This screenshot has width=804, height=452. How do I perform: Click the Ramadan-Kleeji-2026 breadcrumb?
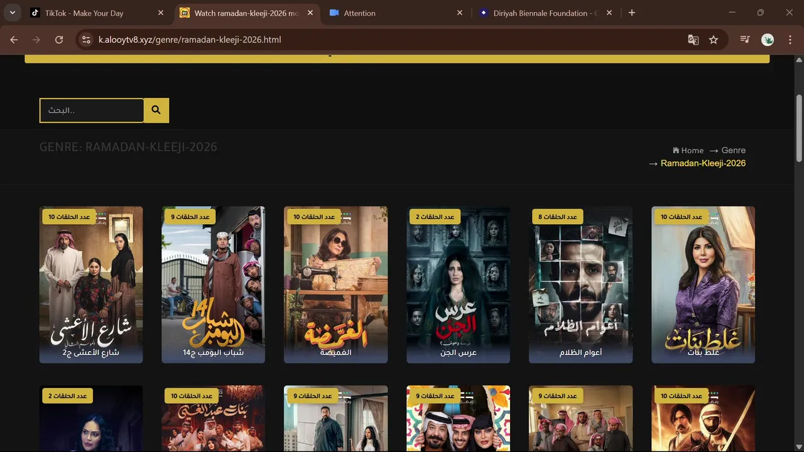point(703,163)
